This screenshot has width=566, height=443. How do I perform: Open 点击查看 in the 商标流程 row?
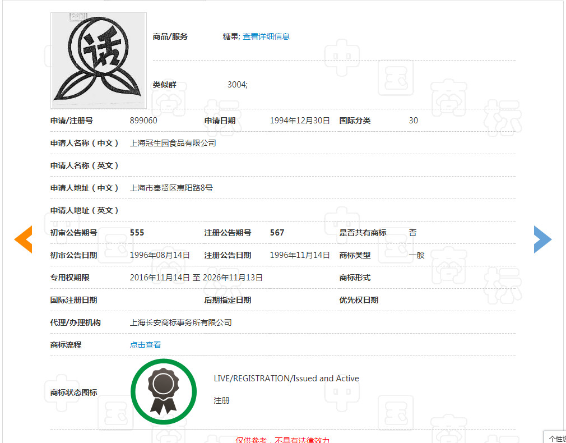(x=145, y=344)
